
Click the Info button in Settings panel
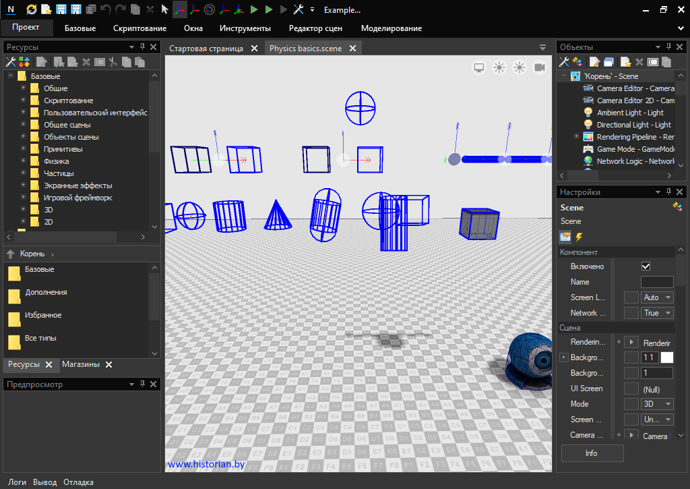(592, 453)
